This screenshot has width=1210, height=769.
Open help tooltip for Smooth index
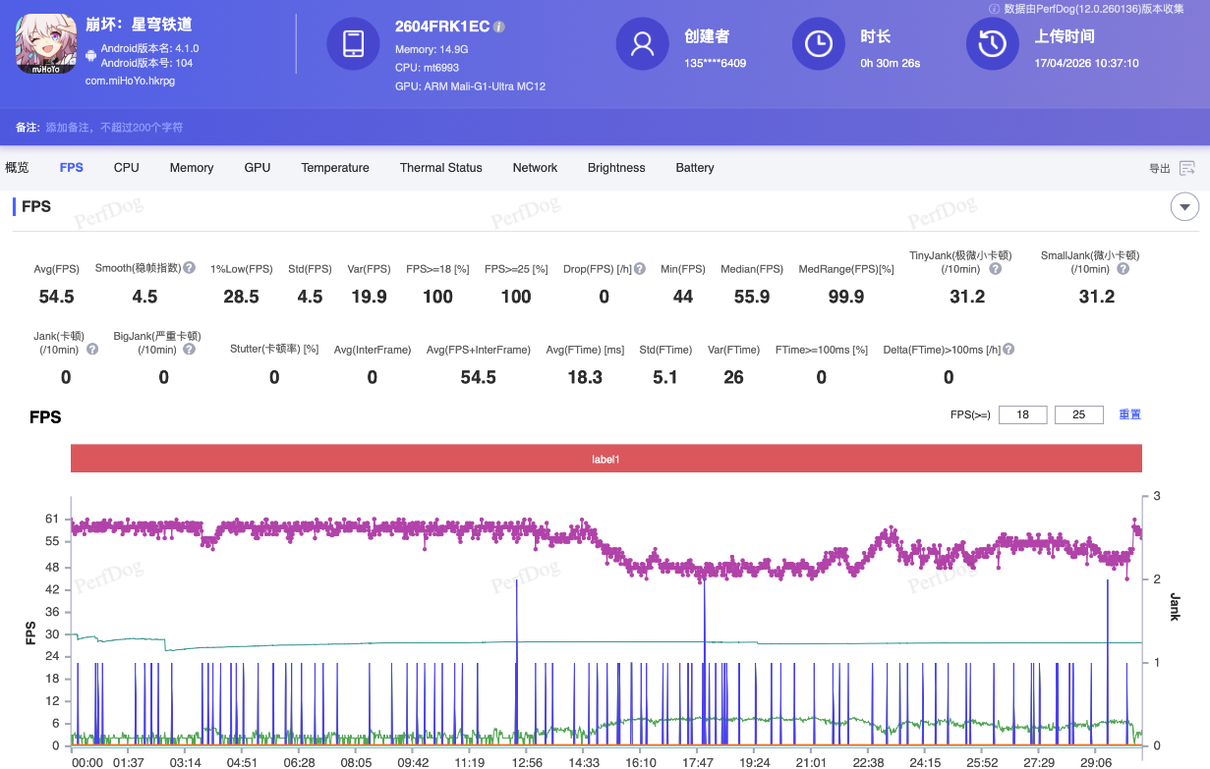[189, 268]
